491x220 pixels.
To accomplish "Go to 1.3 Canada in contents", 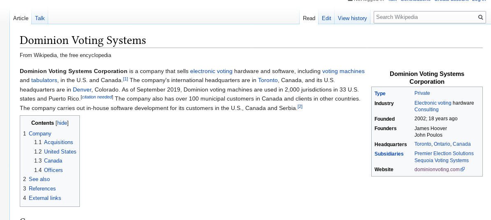I will [53, 160].
